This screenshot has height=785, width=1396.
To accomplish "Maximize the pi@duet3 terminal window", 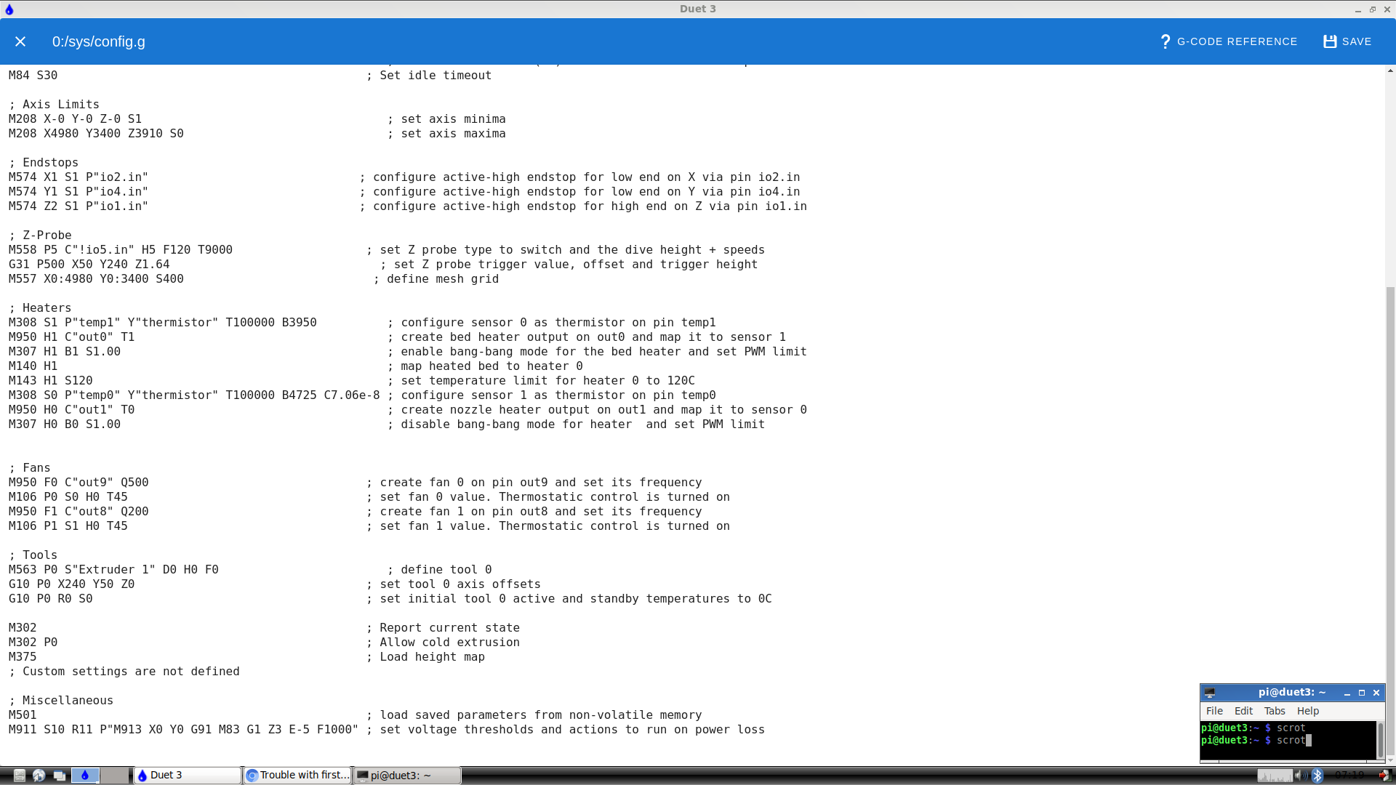I will pos(1362,693).
